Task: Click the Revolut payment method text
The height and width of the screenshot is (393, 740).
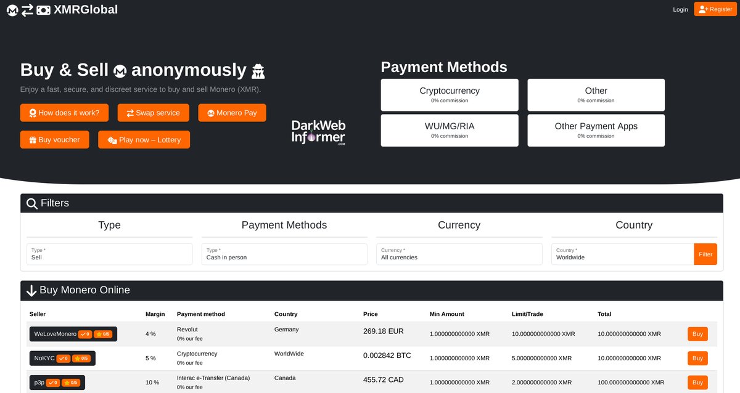Action: pos(187,330)
